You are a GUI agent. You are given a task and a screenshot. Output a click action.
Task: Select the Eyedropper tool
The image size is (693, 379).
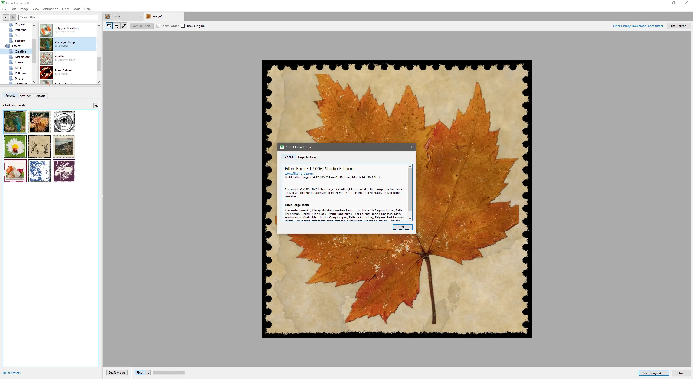(123, 26)
